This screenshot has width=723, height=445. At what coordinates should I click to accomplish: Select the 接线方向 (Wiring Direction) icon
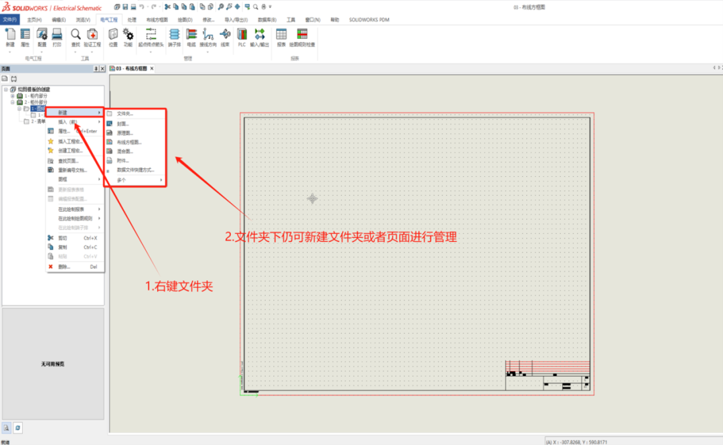pos(210,34)
